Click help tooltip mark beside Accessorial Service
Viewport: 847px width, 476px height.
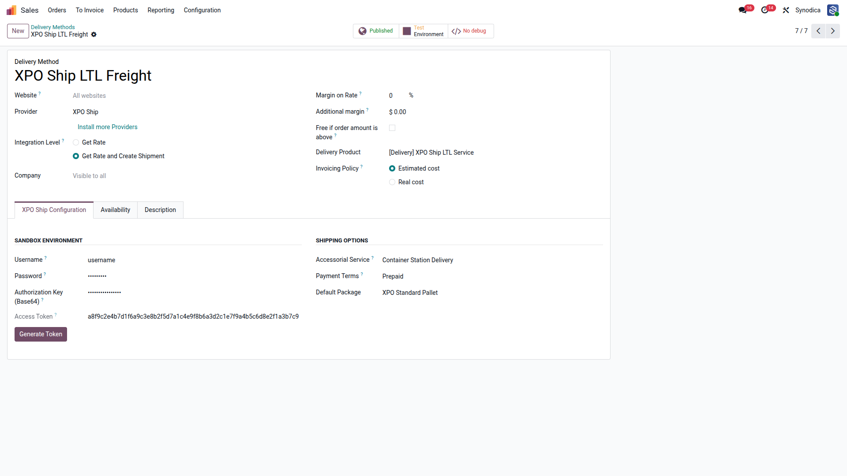coord(372,258)
